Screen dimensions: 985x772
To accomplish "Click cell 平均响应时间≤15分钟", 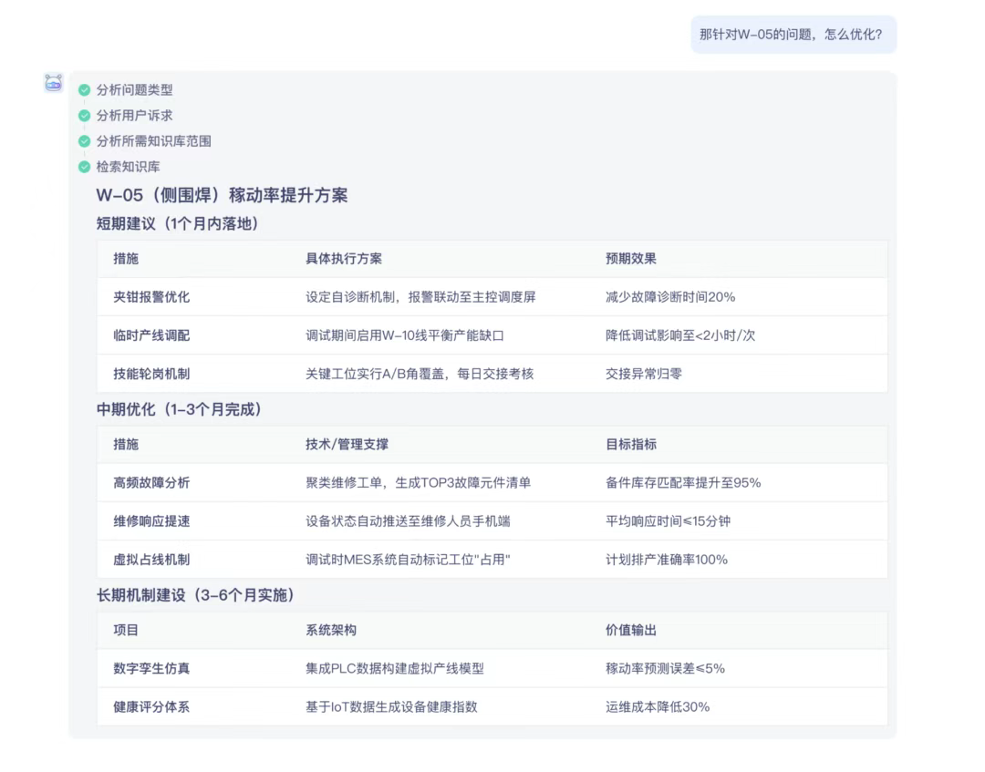I will [668, 521].
